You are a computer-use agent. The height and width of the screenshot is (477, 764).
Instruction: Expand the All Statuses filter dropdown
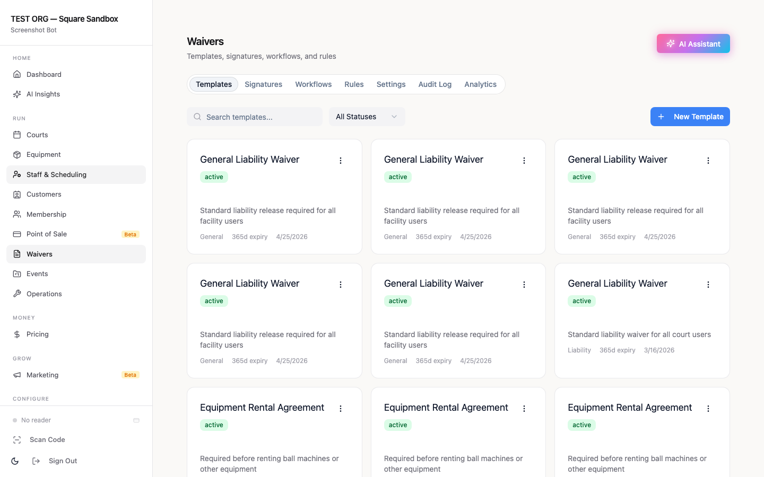367,117
